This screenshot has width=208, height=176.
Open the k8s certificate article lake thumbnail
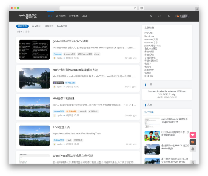pyautogui.click(x=35, y=78)
